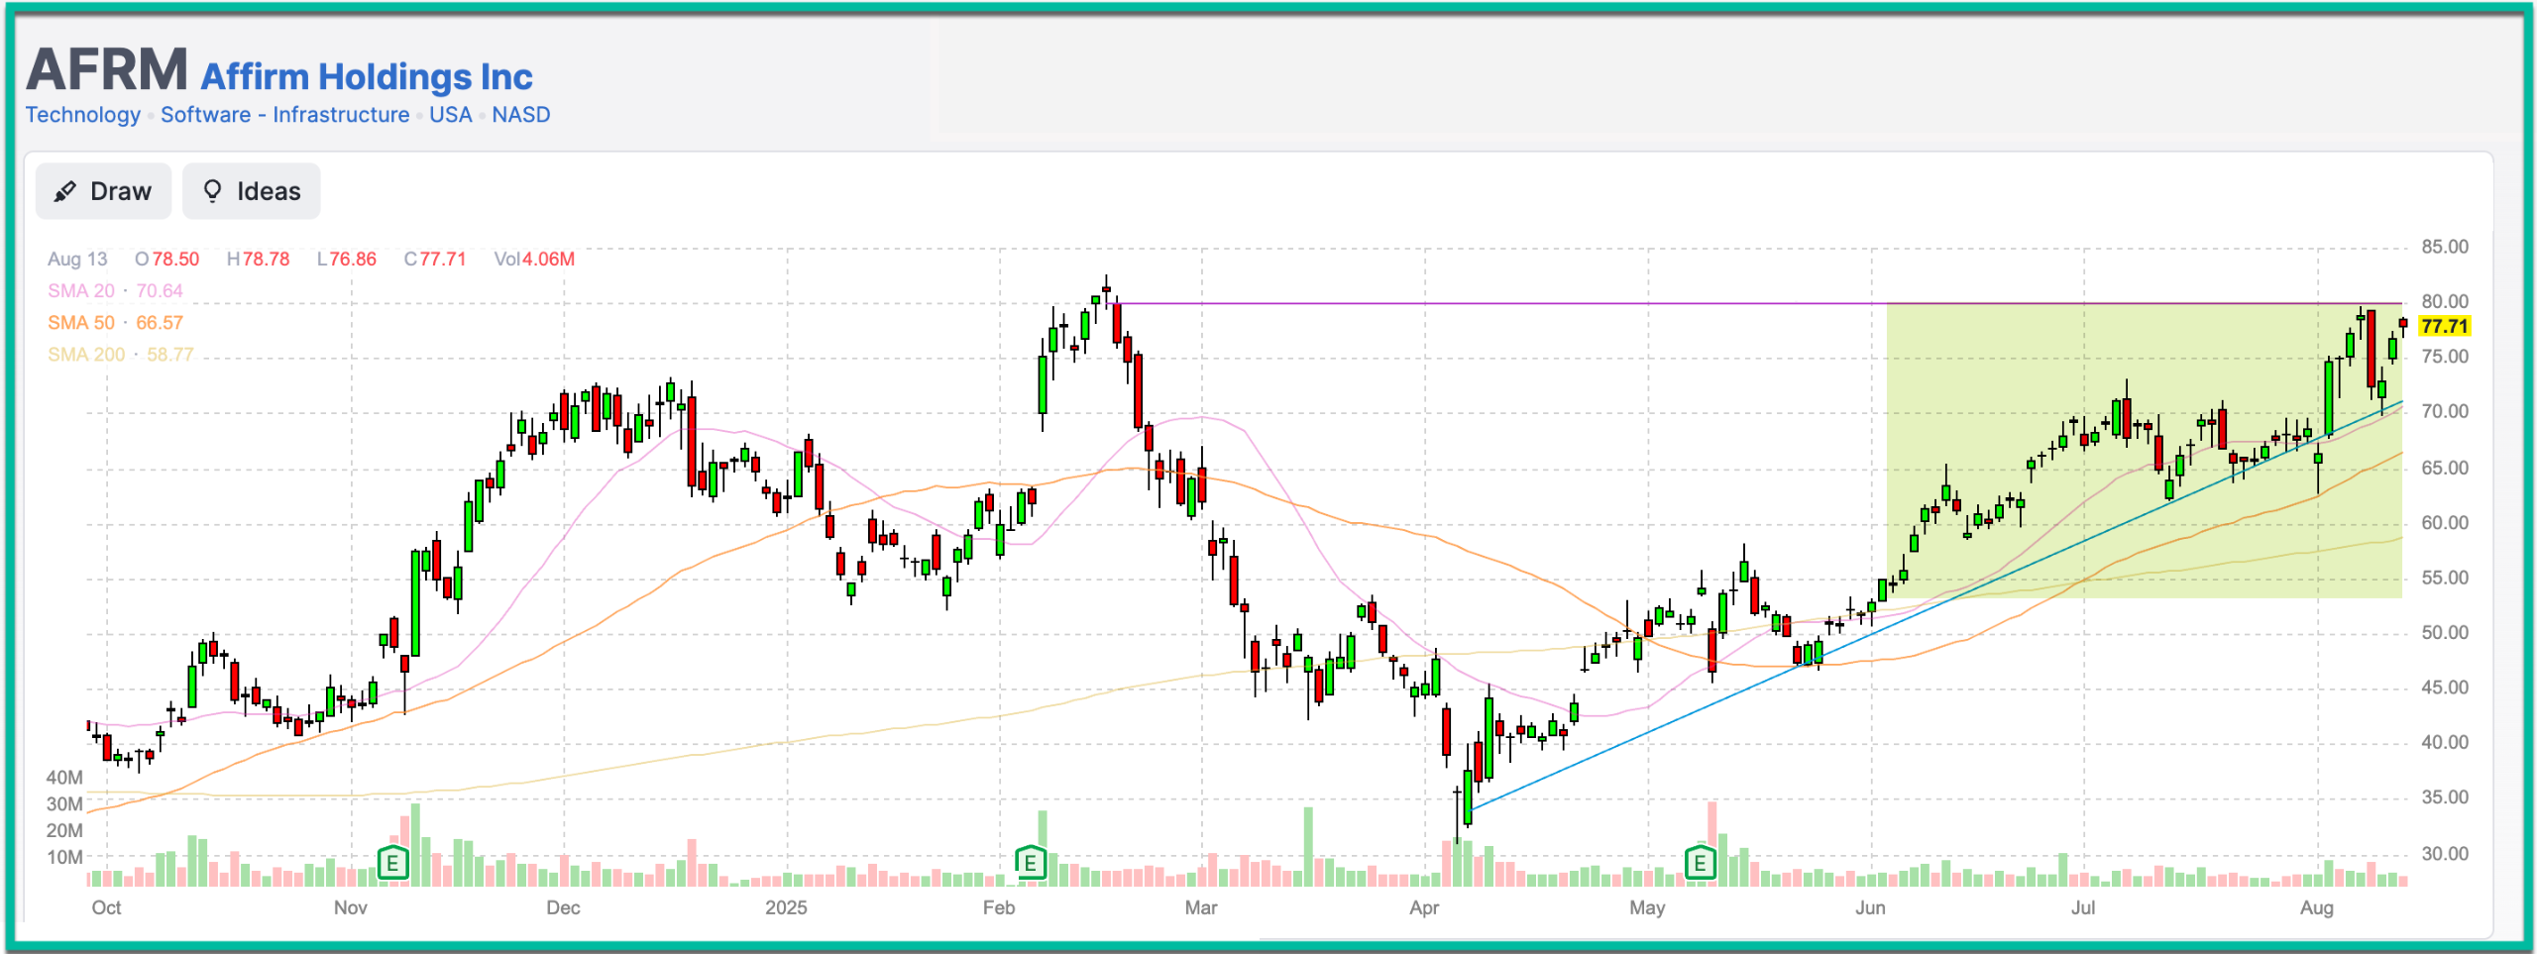The height and width of the screenshot is (954, 2537).
Task: Click the yellow 77.71 current price tag
Action: tap(2444, 326)
